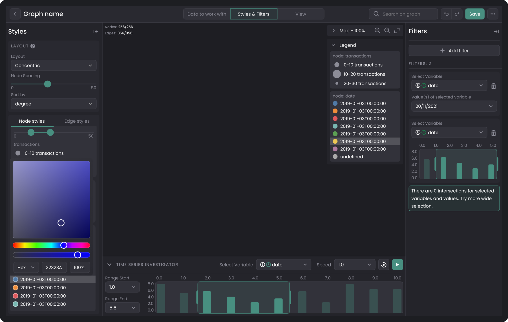
Task: Click the redo arrow icon
Action: point(457,14)
